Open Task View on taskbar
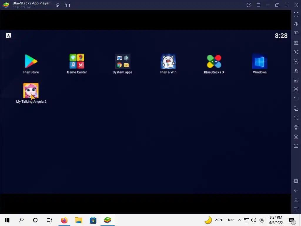The image size is (301, 226). click(x=49, y=220)
